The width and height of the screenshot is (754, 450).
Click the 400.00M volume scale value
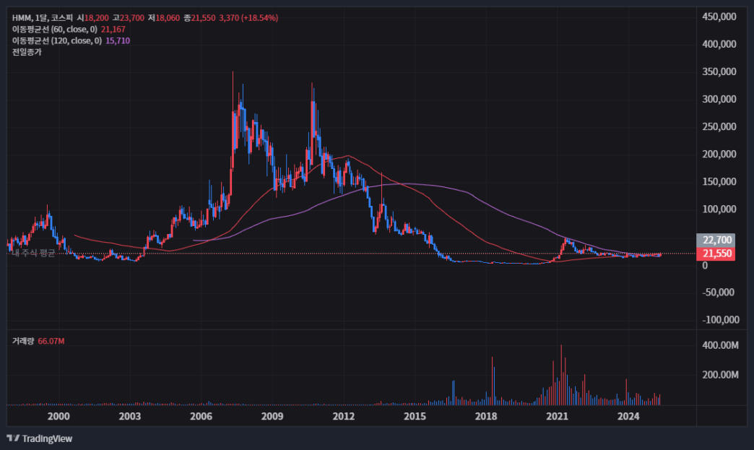tap(720, 345)
